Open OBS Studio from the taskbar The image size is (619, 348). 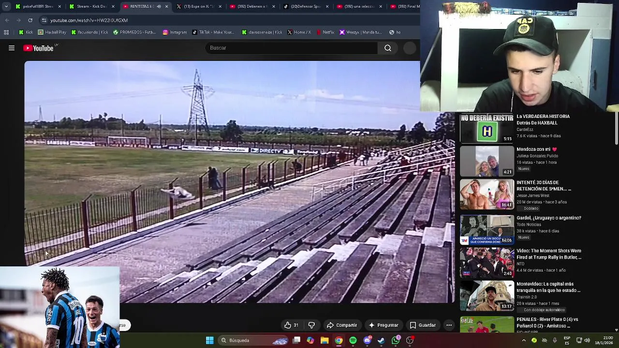pyautogui.click(x=410, y=340)
